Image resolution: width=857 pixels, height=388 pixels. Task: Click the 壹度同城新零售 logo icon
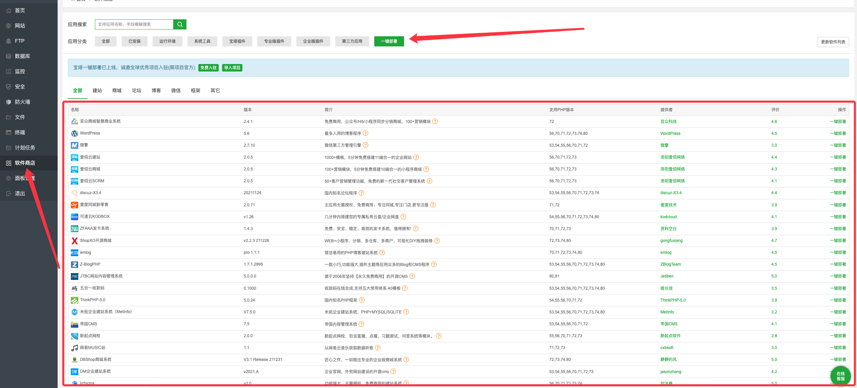75,205
